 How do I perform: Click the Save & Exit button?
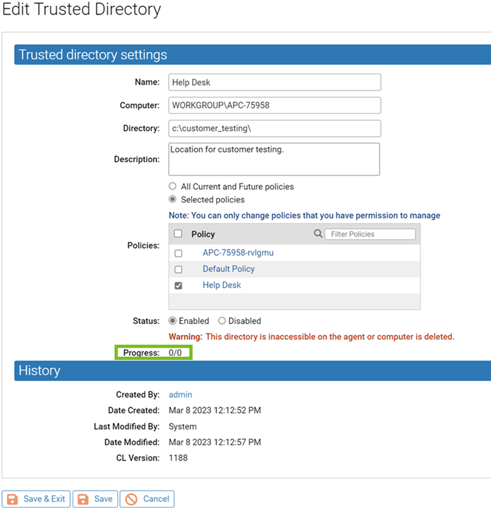[36, 498]
